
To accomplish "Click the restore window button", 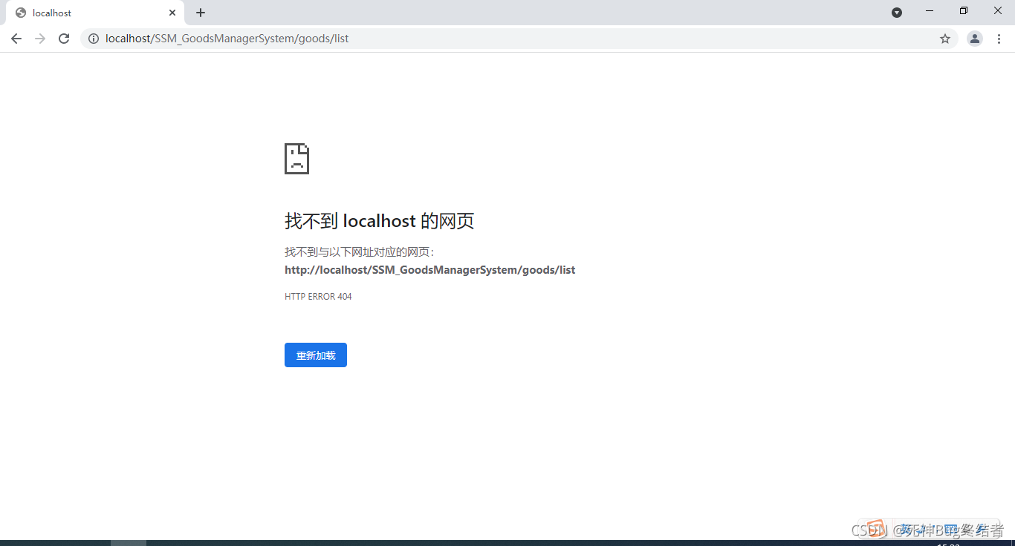I will point(963,11).
